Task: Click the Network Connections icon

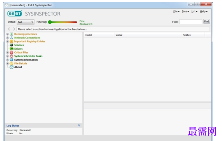Action: [12, 38]
